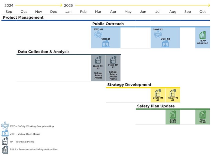Click the VOH #2 virtual open house icon

click(x=165, y=44)
